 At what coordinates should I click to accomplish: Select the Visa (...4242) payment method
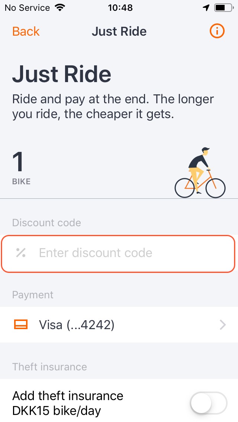click(77, 325)
